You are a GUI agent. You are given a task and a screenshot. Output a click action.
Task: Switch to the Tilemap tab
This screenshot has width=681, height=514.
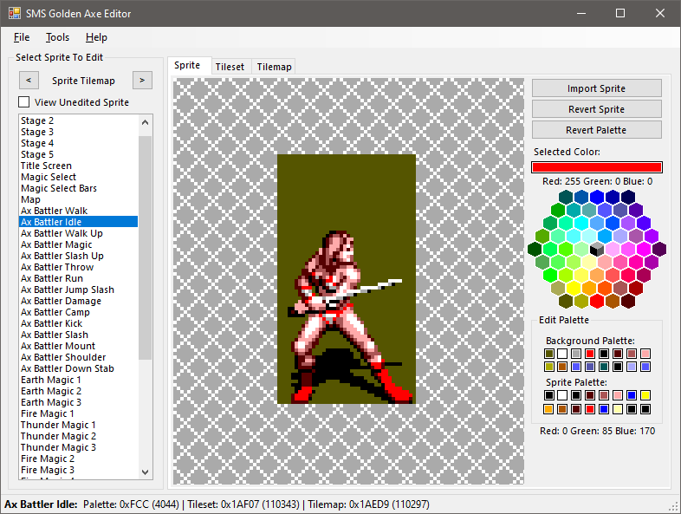click(274, 67)
